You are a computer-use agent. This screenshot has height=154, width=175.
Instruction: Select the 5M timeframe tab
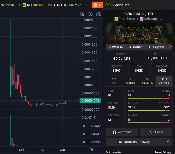click(x=114, y=81)
